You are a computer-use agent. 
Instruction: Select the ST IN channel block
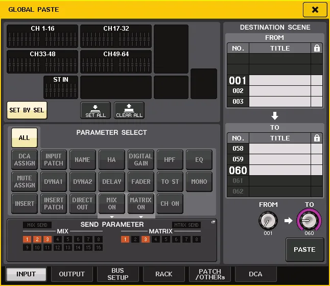(61, 87)
